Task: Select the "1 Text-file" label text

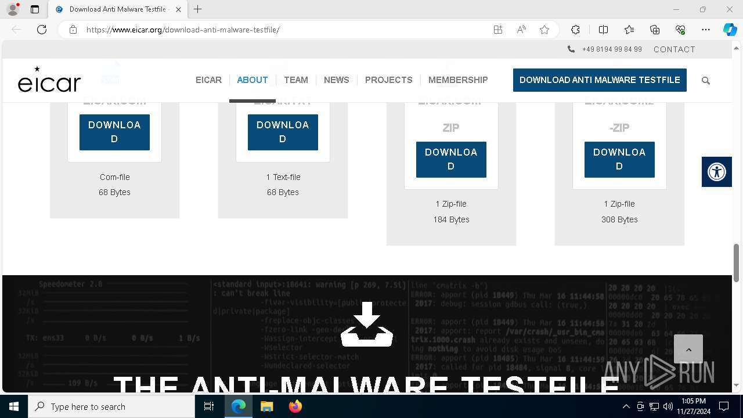Action: point(283,177)
